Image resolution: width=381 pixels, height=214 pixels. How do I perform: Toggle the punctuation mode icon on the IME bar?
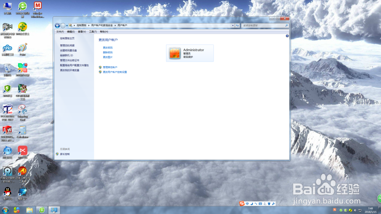[x=256, y=204]
